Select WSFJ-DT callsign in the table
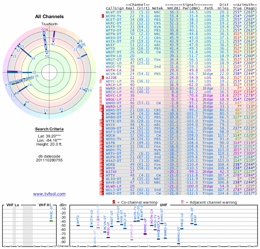 pos(113,132)
